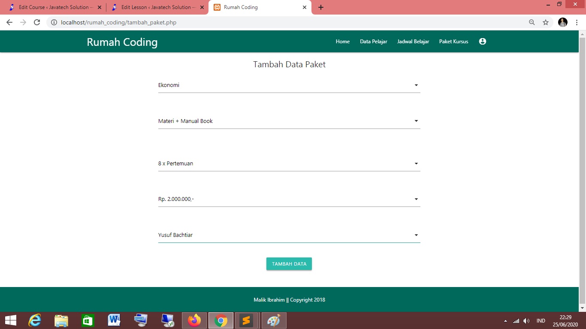The width and height of the screenshot is (586, 329).
Task: Expand the Ekonomi package dropdown
Action: tap(289, 85)
